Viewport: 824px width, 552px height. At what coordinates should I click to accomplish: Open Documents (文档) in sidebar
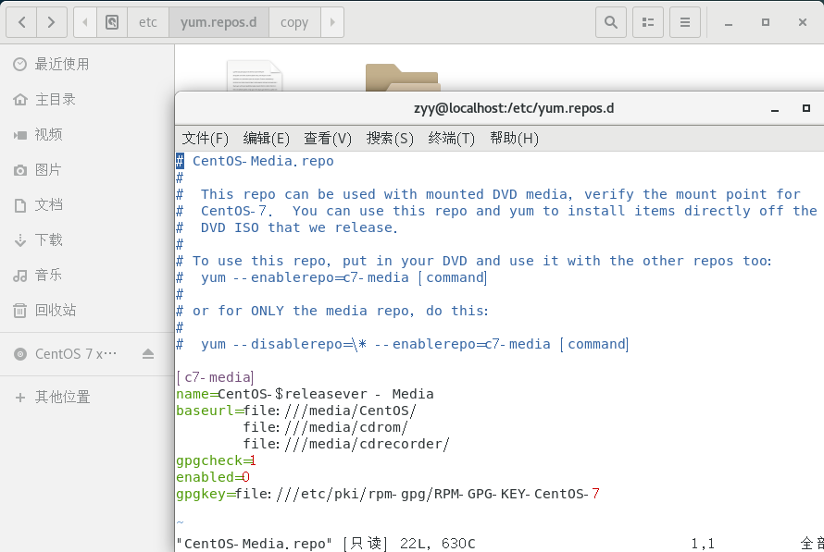[87, 204]
